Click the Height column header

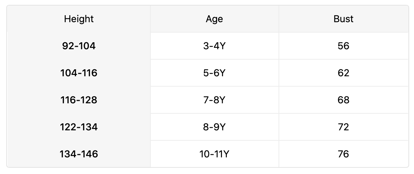(79, 19)
